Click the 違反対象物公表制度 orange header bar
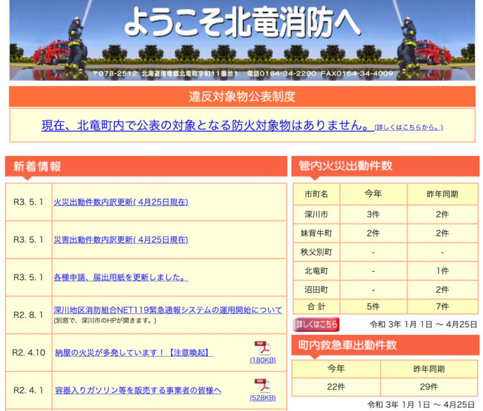 click(241, 97)
